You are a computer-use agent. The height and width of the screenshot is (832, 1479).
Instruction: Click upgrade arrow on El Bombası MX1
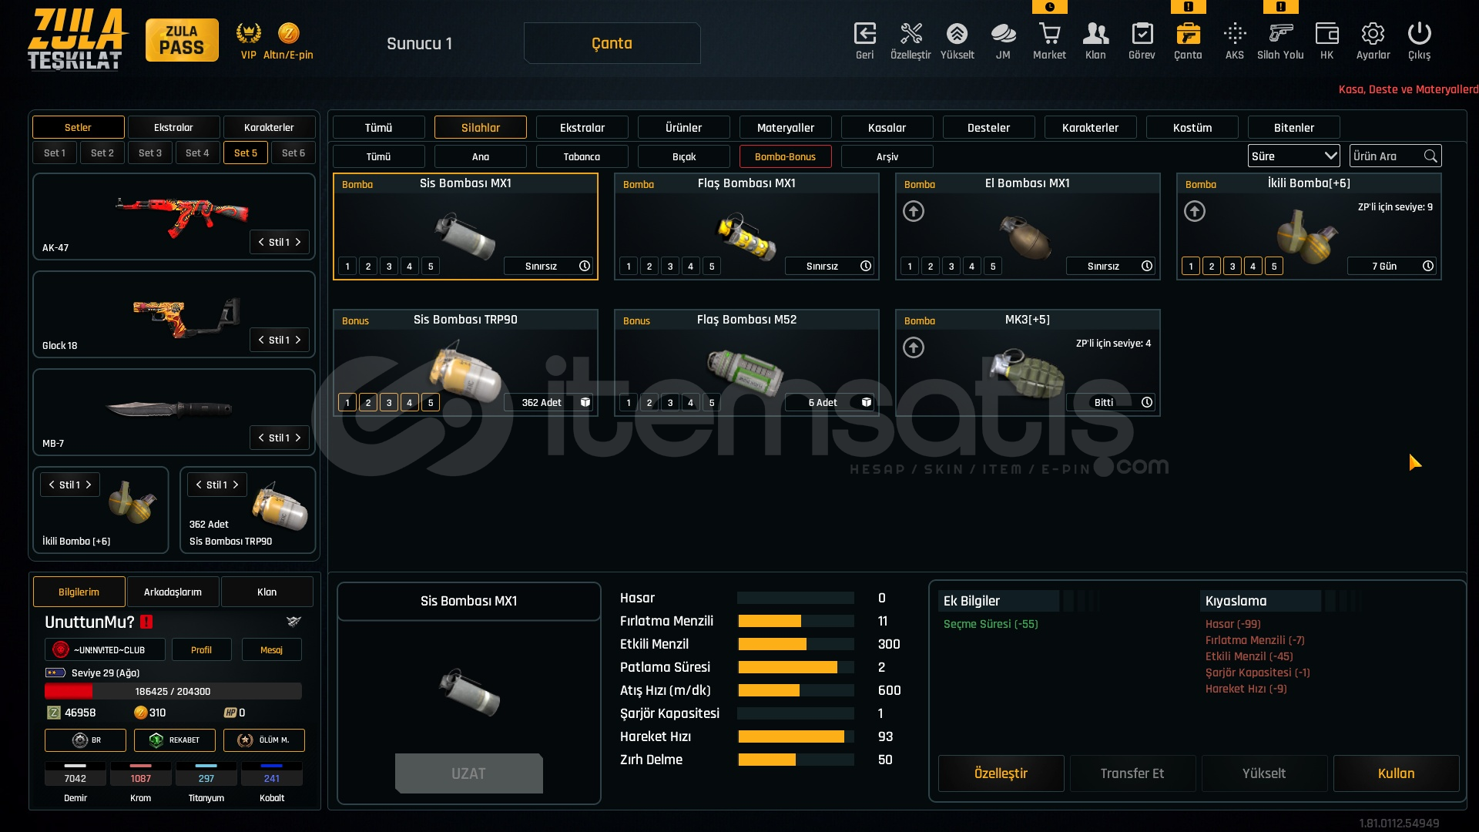point(914,211)
